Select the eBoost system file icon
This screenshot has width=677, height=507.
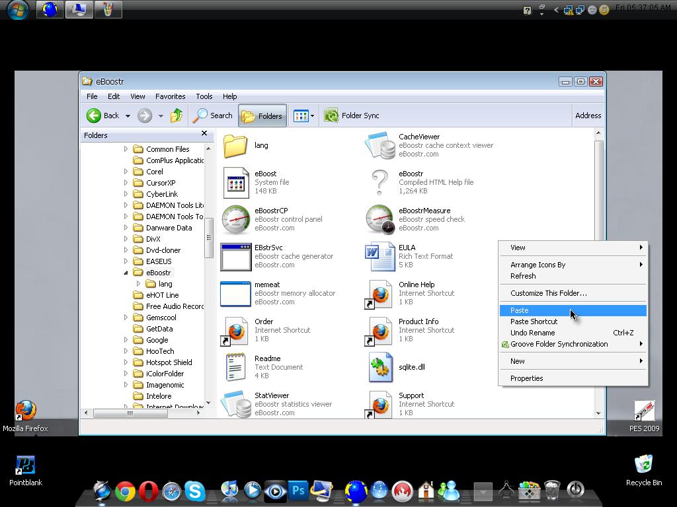point(236,182)
